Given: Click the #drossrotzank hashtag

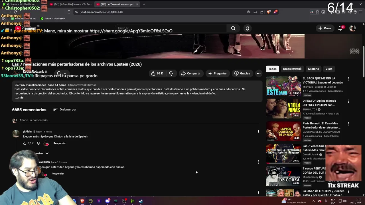Looking at the screenshot, I should coord(77,85).
